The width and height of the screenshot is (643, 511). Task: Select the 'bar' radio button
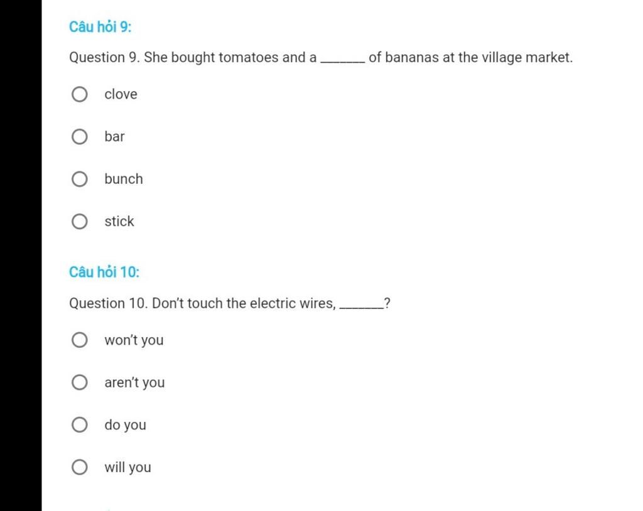pos(80,137)
